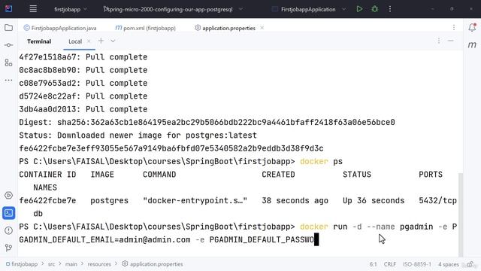Run FirstjobappApplication with play button
The width and height of the screenshot is (481, 271).
click(359, 9)
